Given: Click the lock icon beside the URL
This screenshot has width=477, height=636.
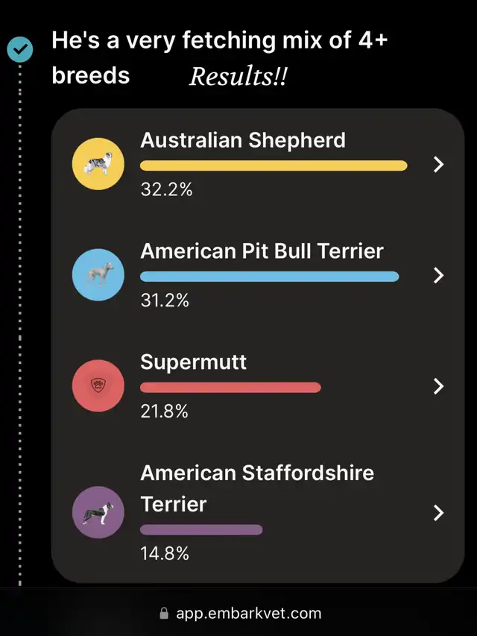Looking at the screenshot, I should click(x=164, y=614).
